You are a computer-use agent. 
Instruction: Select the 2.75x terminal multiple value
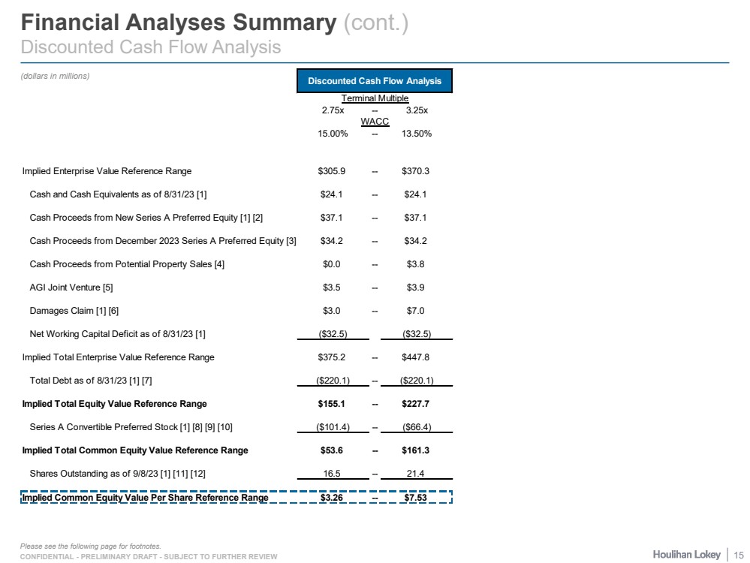click(x=332, y=110)
